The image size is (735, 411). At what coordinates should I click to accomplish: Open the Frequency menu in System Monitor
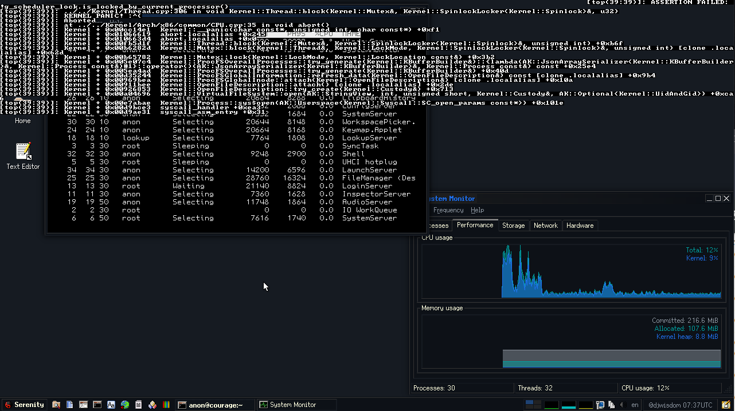click(x=448, y=210)
